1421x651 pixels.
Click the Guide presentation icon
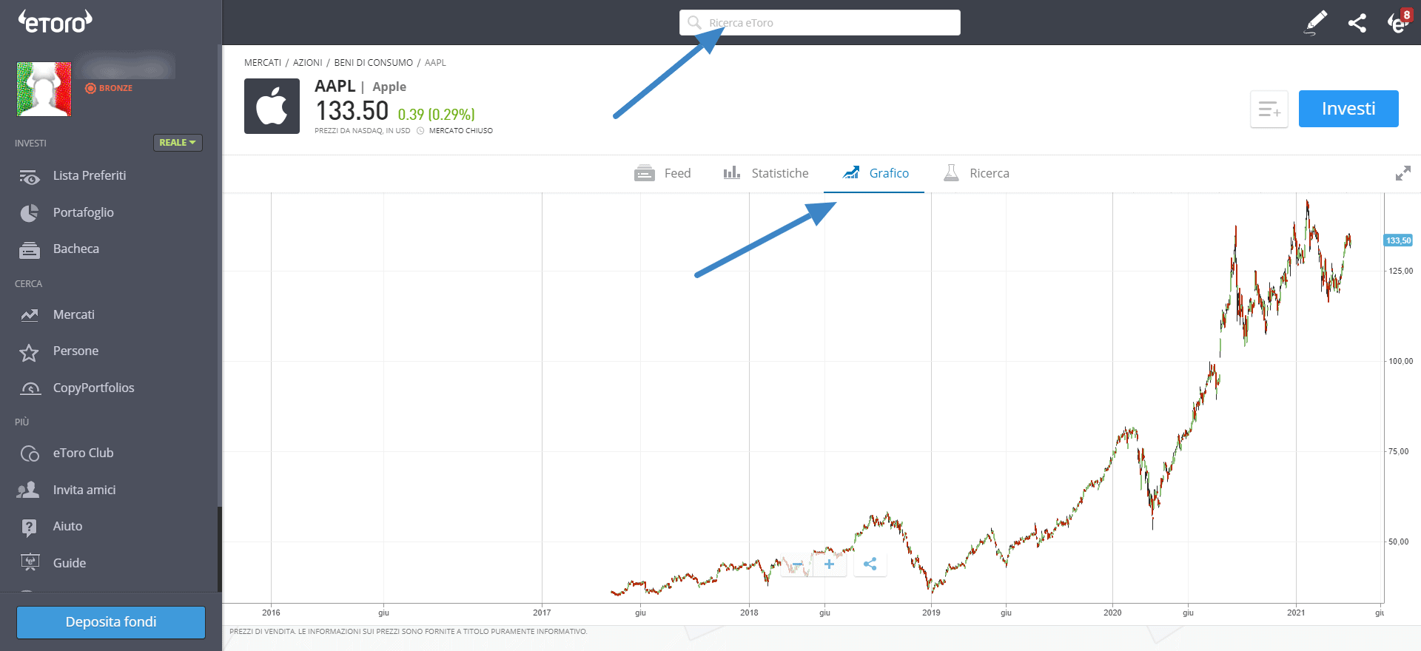tap(30, 563)
